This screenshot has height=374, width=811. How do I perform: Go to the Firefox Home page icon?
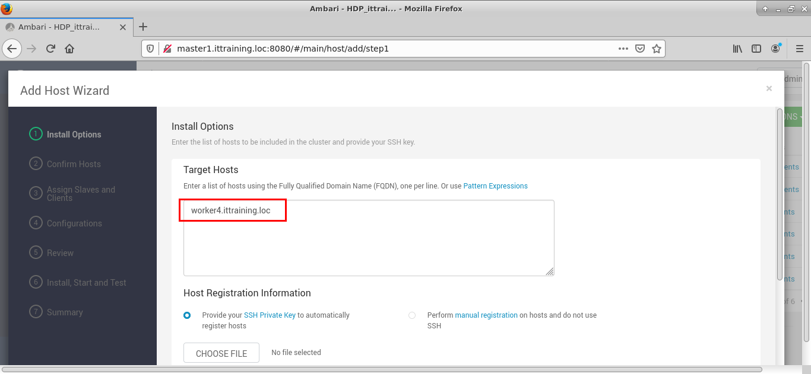tap(69, 49)
